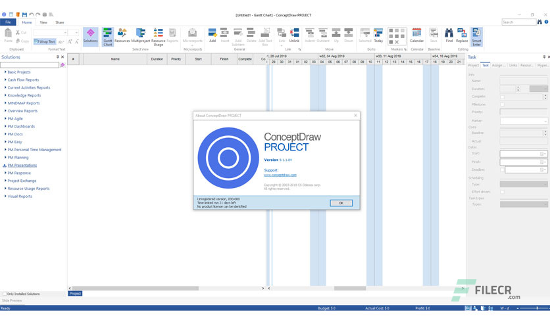This screenshot has height=318, width=550.
Task: Expand Visual Reports item
Action: coord(5,196)
